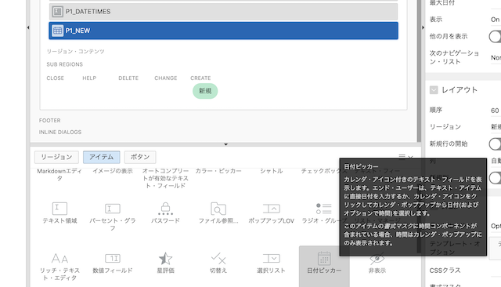The image size is (501, 287).
Task: Pick the ラジオ・グループ icon
Action: [x=323, y=209]
